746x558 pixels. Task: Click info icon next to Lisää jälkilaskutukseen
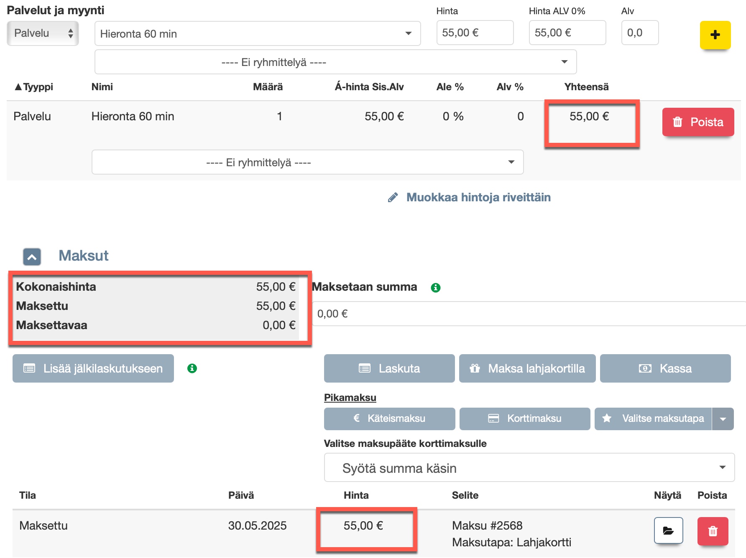point(192,368)
